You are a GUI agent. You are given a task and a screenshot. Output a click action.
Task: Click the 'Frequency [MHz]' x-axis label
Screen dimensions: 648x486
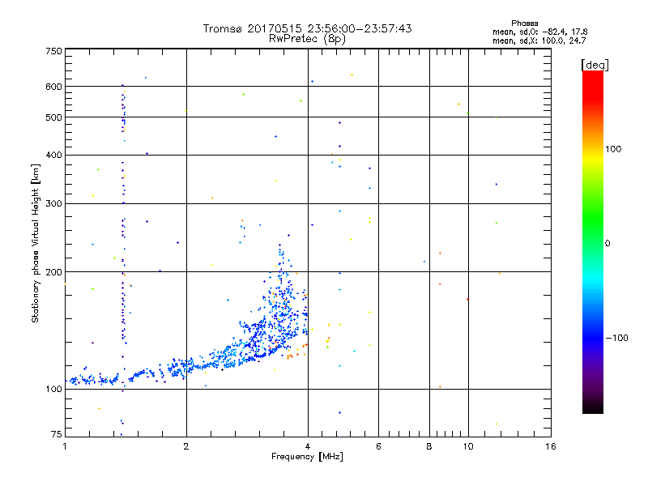[307, 457]
